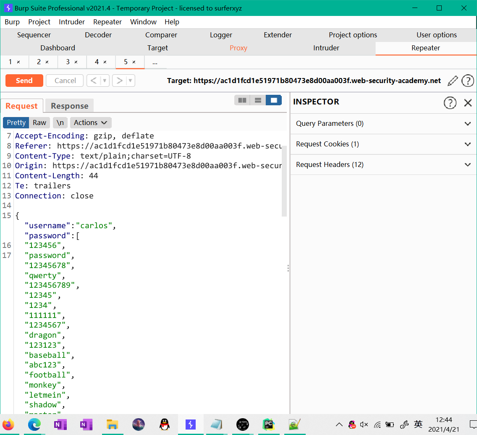Go forward to next request in history
Viewport: 477px width, 435px height.
[119, 81]
